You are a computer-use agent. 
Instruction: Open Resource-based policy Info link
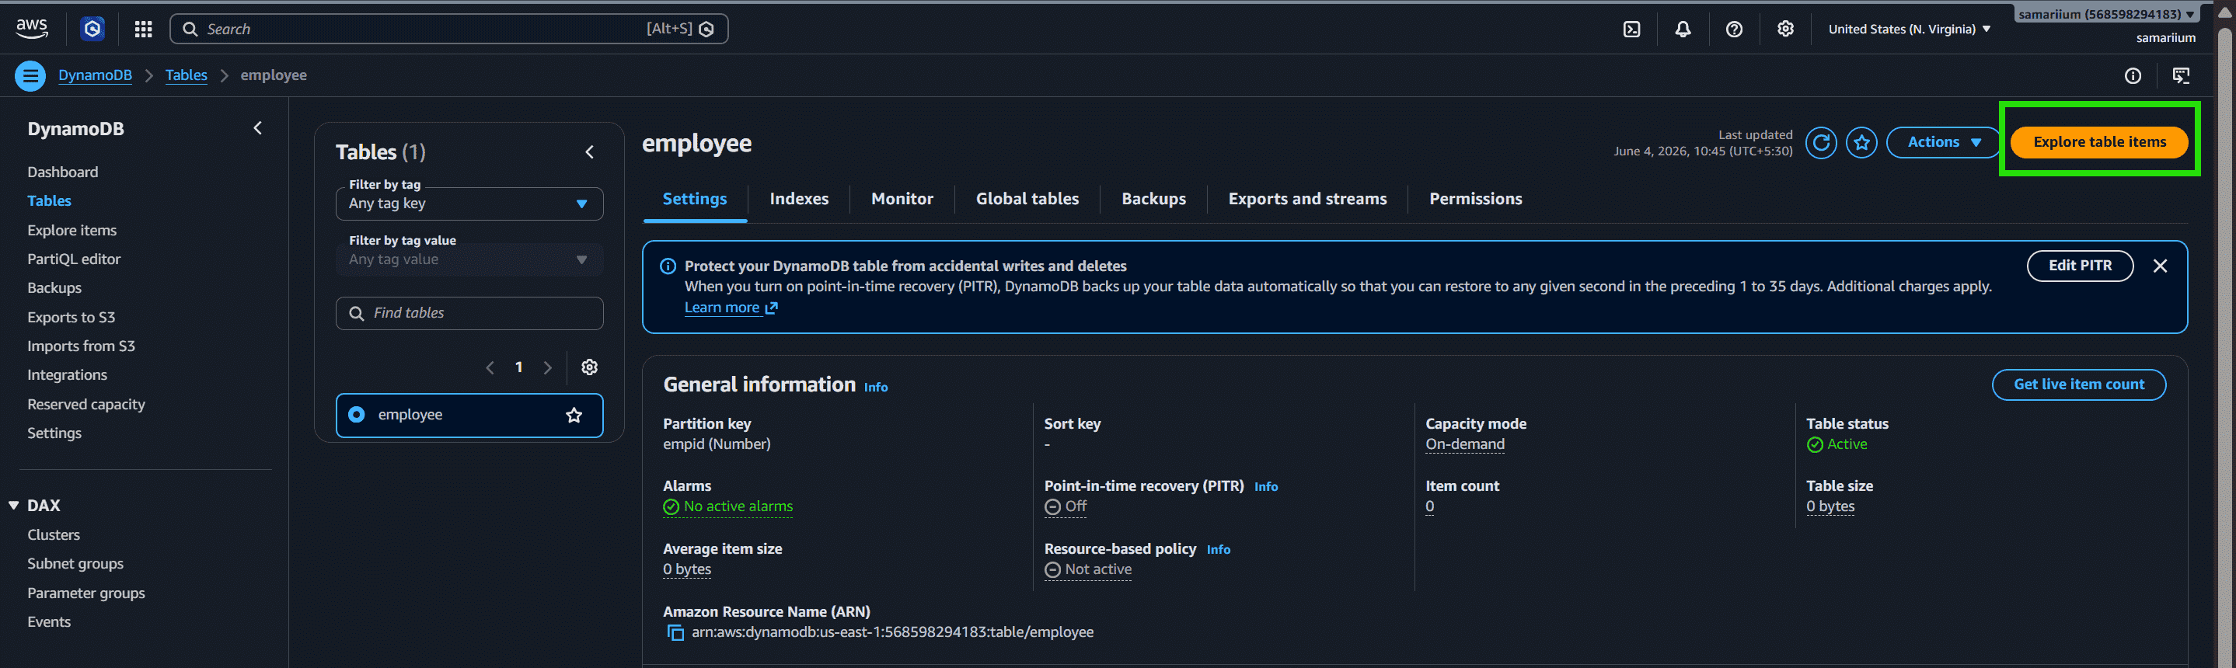(1218, 550)
